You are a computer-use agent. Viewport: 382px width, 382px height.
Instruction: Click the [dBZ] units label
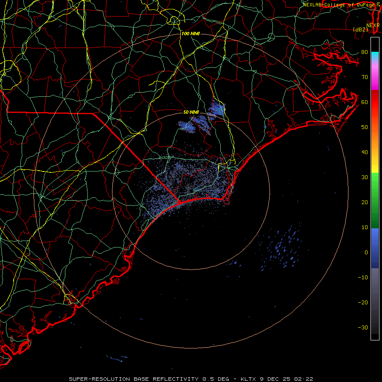pos(360,30)
